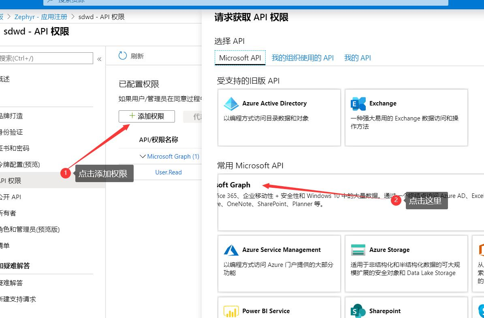This screenshot has height=318, width=484.
Task: Open API 权限 in the sidebar menu
Action: click(53, 180)
